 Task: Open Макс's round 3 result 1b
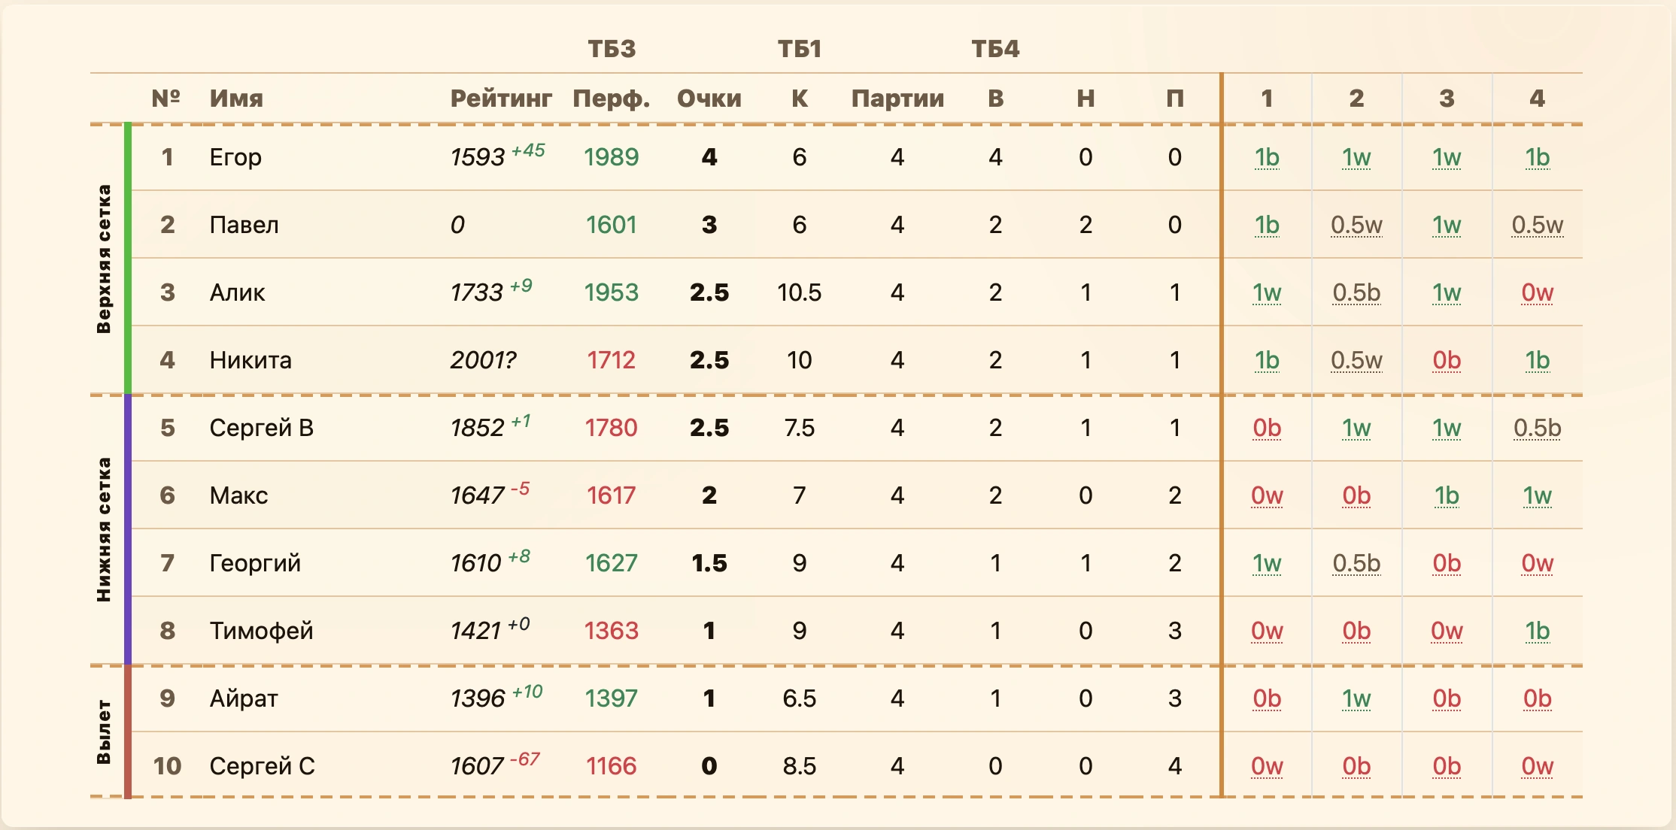(x=1447, y=495)
